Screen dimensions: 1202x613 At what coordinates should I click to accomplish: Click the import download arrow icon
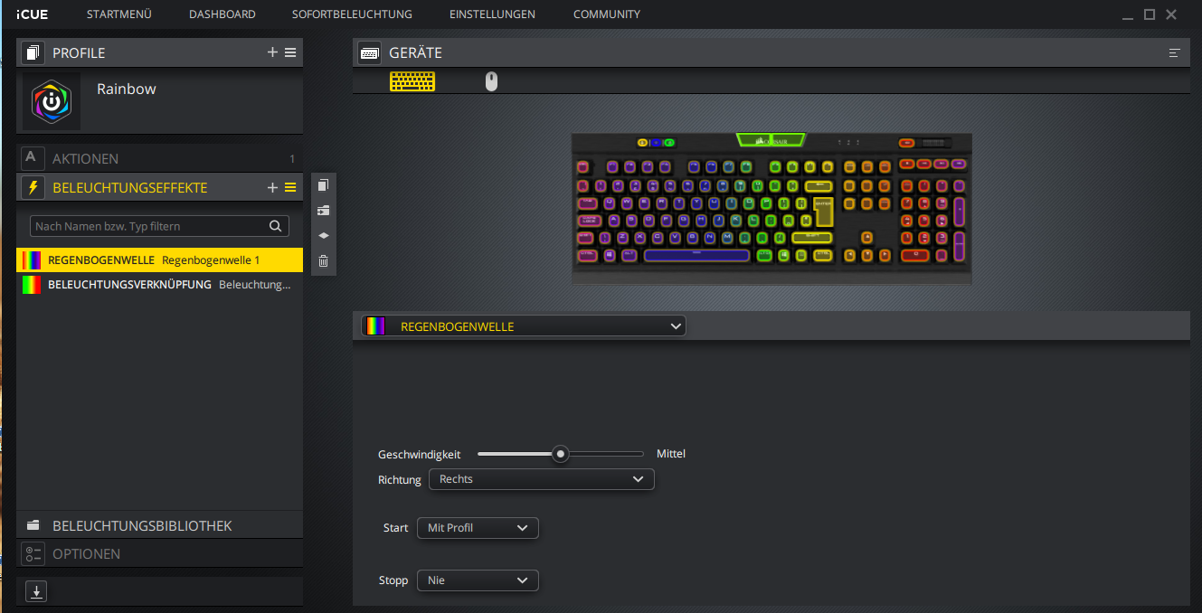(35, 592)
